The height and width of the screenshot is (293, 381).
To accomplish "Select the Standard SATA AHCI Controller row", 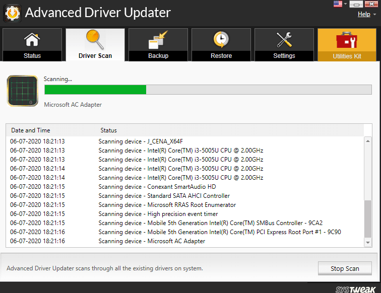I will point(185,196).
